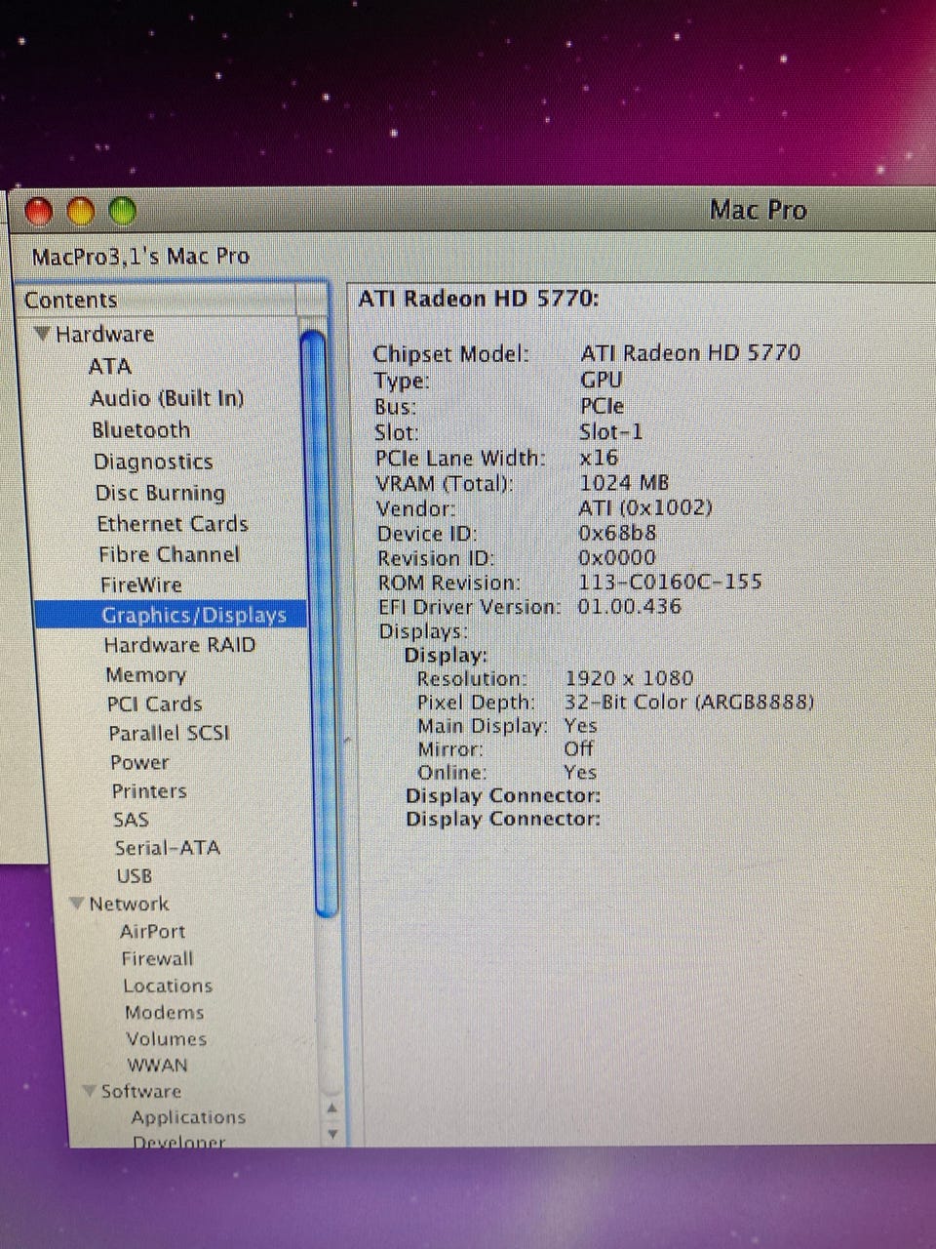Click the ATI Radeon HD 5770 heading
The height and width of the screenshot is (1249, 936).
479,299
